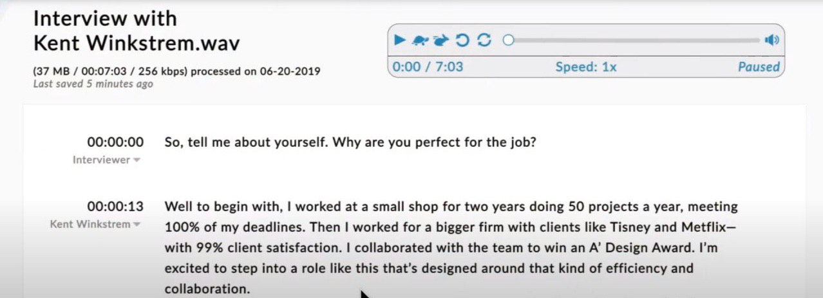
Task: Click the file info line with 256 kbps
Action: pos(176,71)
